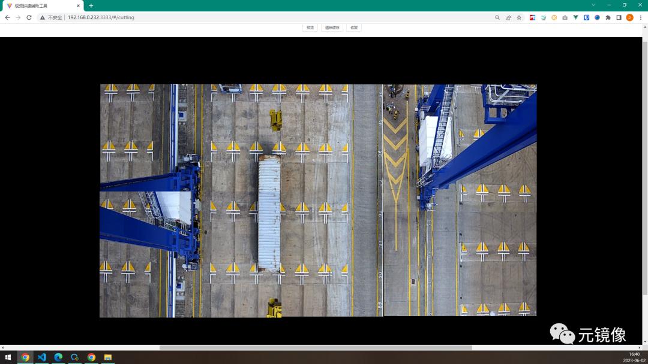Open the Vue devtools extension icon
The image size is (648, 364).
tap(575, 17)
